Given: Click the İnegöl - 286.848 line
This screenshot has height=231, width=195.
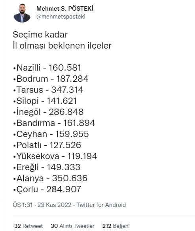Looking at the screenshot, I should 48,112.
